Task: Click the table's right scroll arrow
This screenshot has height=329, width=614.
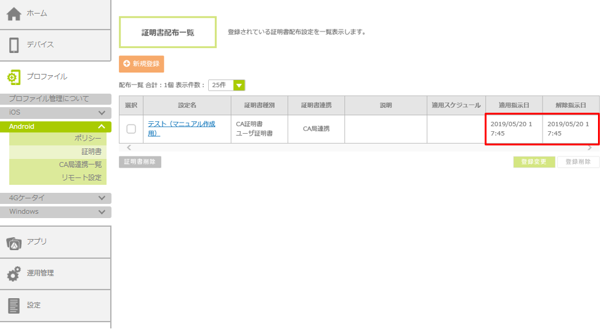Action: [x=589, y=148]
